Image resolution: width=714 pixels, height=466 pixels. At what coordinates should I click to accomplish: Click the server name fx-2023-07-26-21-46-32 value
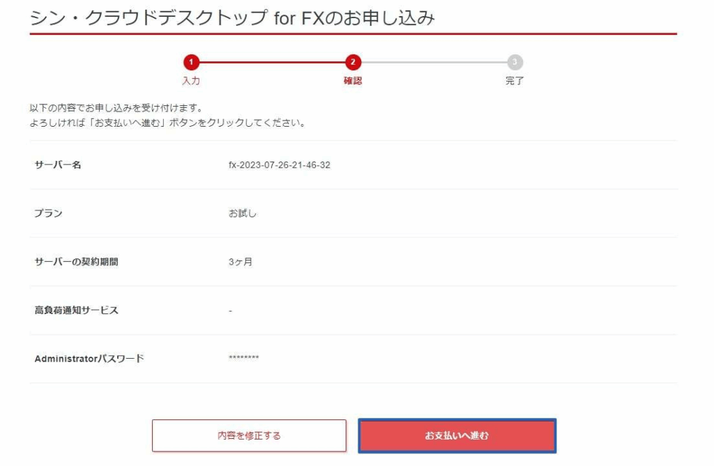click(x=280, y=165)
